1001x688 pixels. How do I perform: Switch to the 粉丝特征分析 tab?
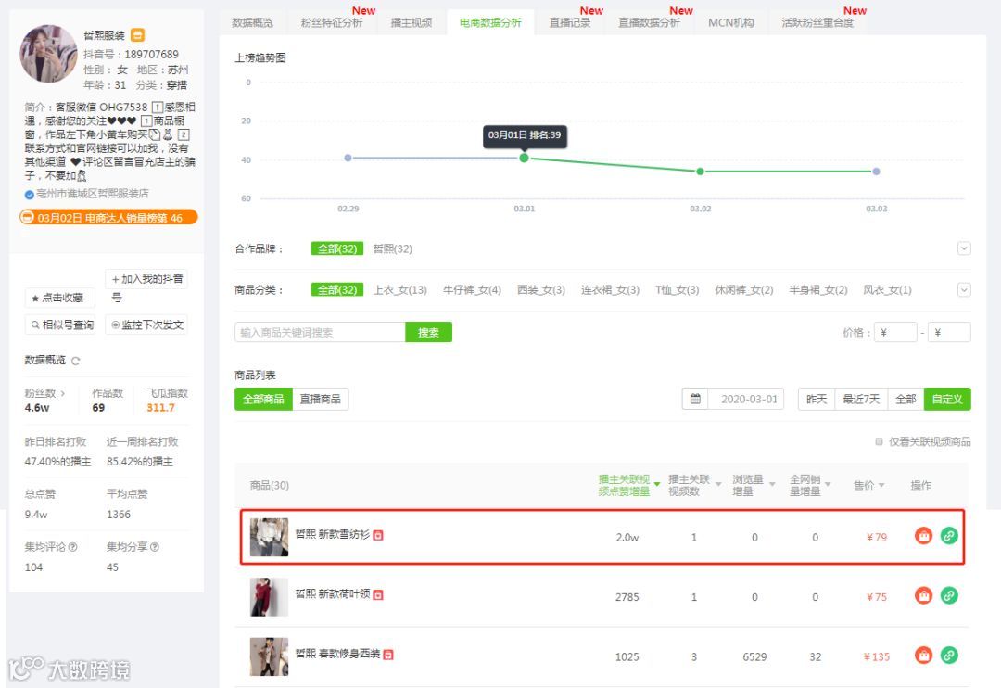[x=331, y=22]
